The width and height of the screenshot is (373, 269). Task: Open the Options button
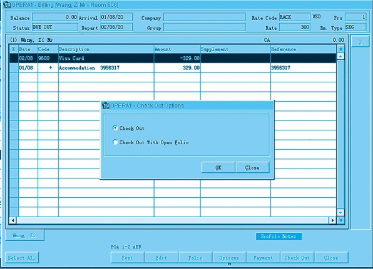click(229, 258)
